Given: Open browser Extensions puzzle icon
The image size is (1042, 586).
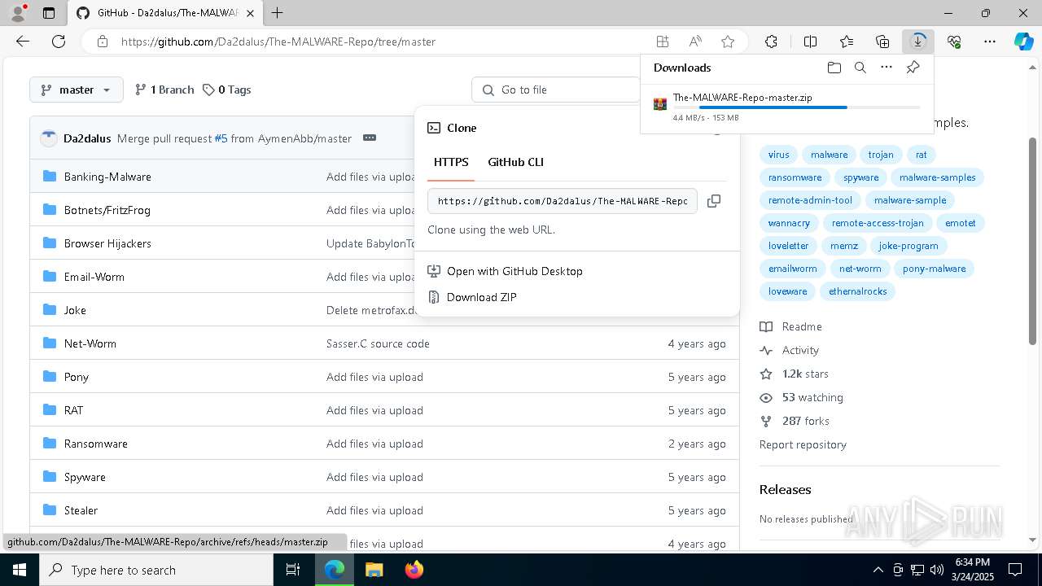Looking at the screenshot, I should pyautogui.click(x=771, y=42).
